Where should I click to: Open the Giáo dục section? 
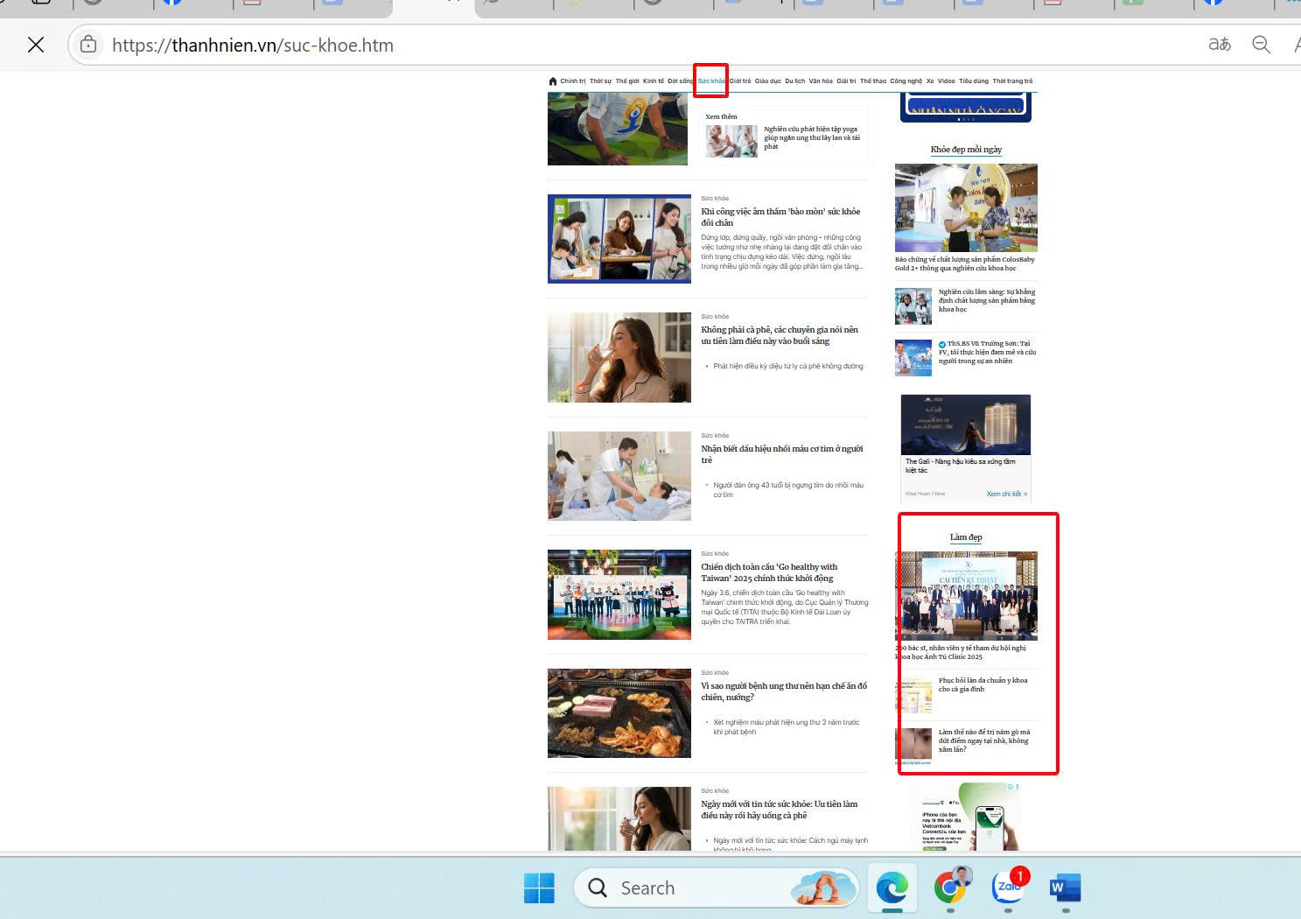click(x=768, y=81)
